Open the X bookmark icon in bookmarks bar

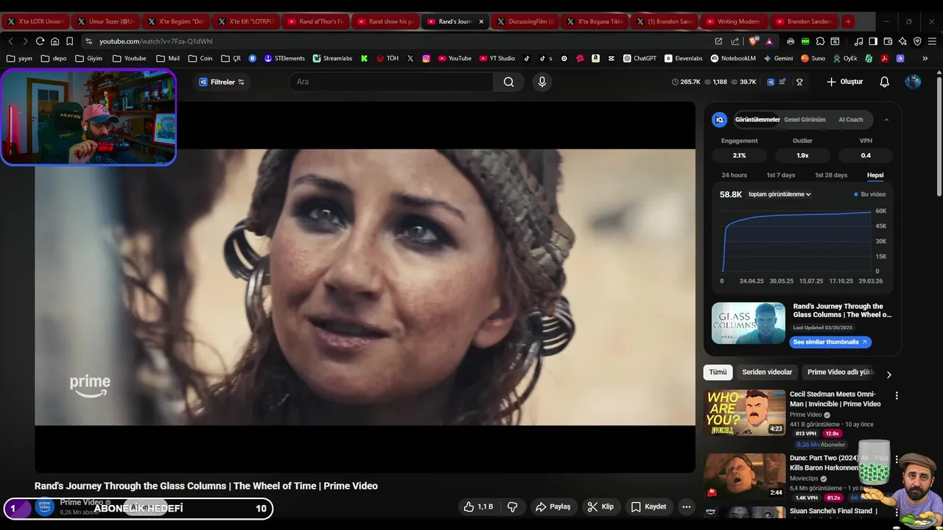(x=410, y=58)
